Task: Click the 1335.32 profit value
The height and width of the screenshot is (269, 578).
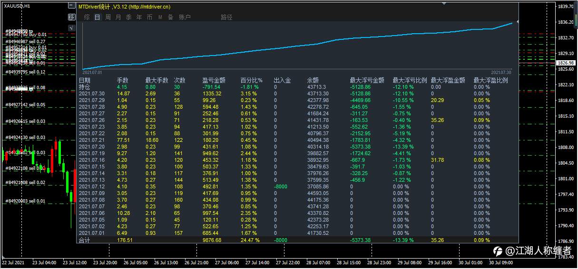Action: tap(212, 93)
